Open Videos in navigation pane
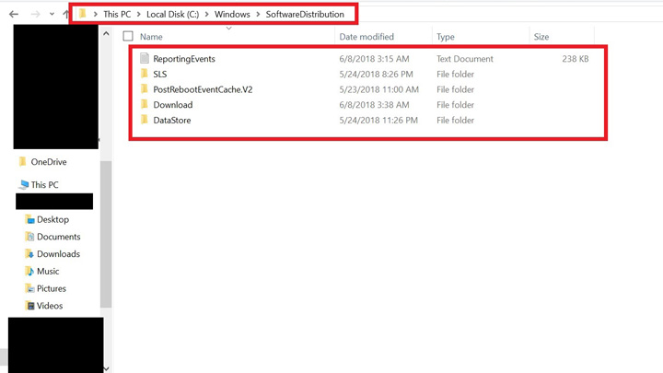Screen dimensions: 663x373 [50, 306]
